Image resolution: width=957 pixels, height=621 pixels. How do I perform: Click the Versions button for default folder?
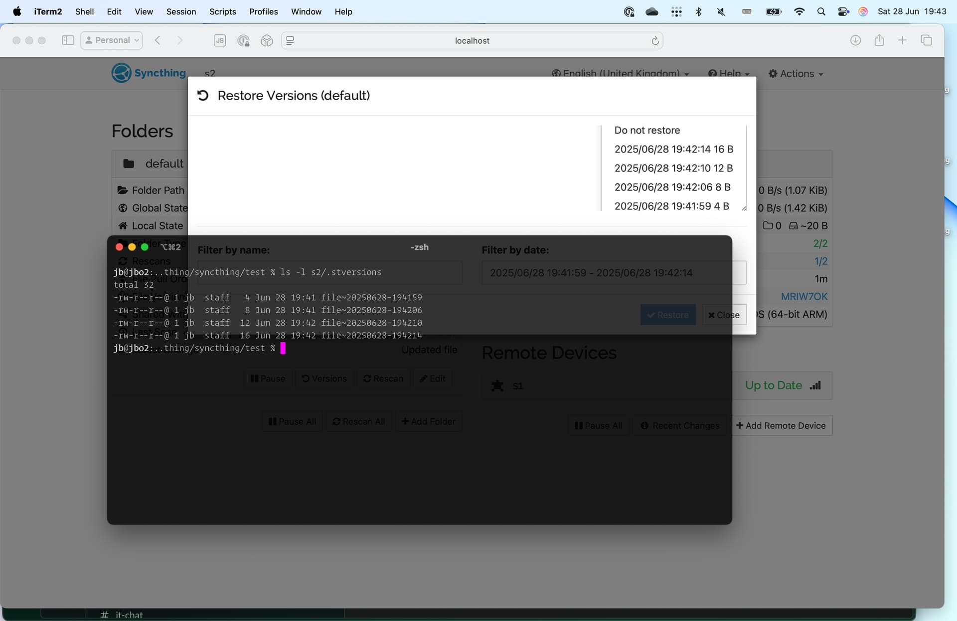[x=324, y=378]
